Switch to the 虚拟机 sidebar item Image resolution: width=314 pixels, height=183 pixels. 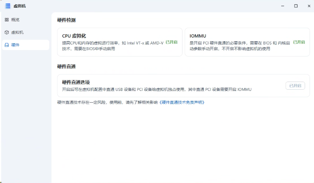pos(25,32)
